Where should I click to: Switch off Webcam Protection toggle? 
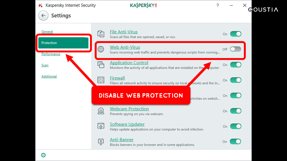click(x=236, y=111)
